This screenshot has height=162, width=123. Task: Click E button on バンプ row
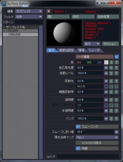[x=111, y=119]
